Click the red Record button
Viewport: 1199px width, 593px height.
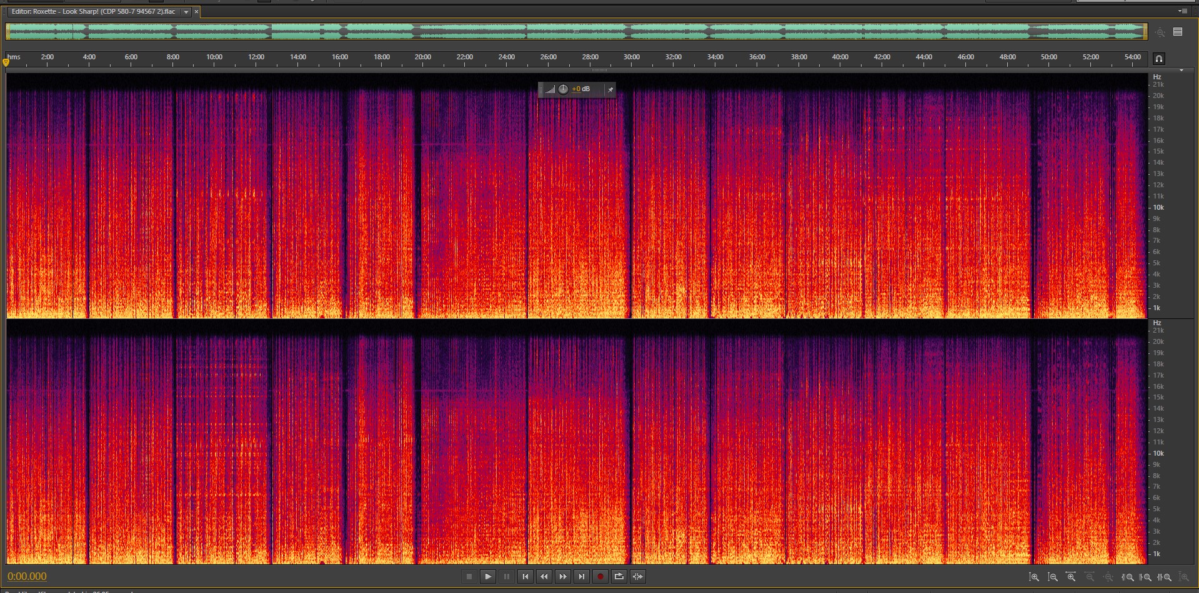[x=600, y=576]
